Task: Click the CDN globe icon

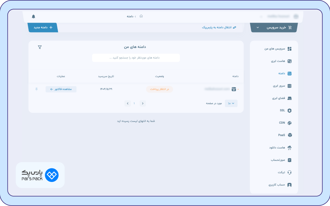Action: pos(290,123)
